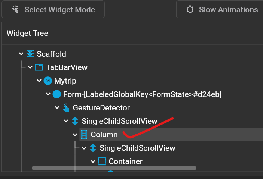Click the Mytrip circle M icon
Screen dimensions: 263x179
[x=48, y=81]
